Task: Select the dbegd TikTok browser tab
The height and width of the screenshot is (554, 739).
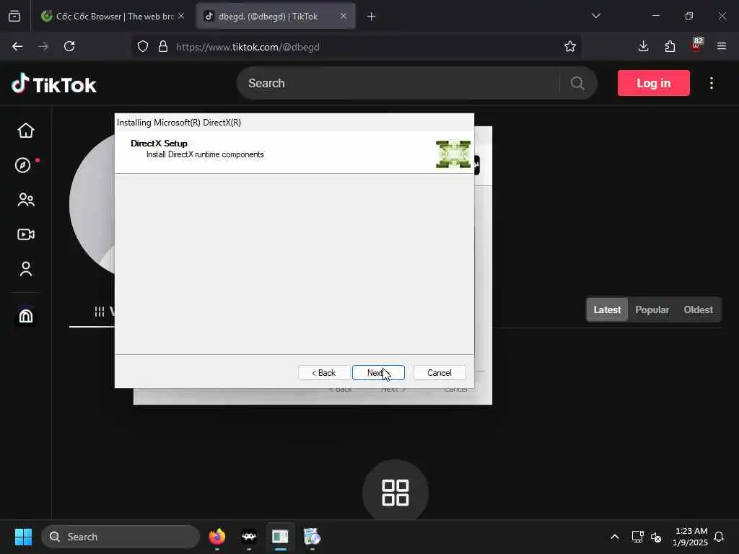Action: click(x=276, y=17)
